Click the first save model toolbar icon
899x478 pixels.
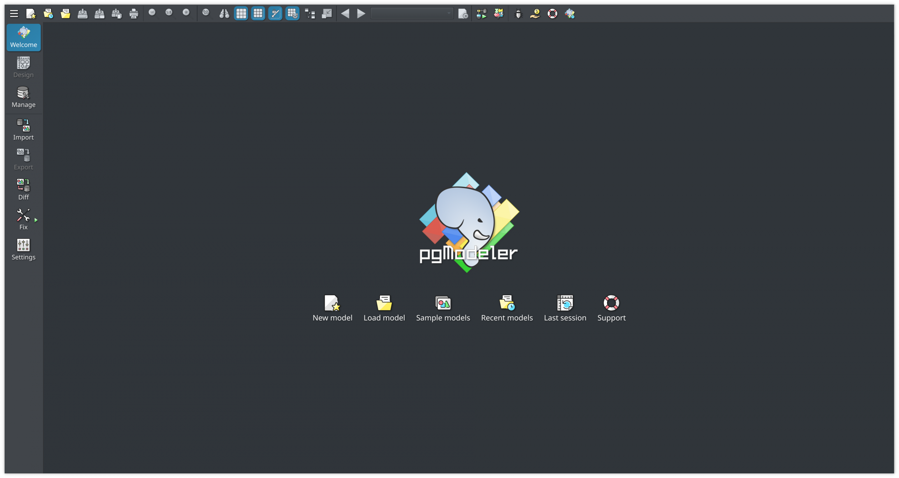(82, 14)
